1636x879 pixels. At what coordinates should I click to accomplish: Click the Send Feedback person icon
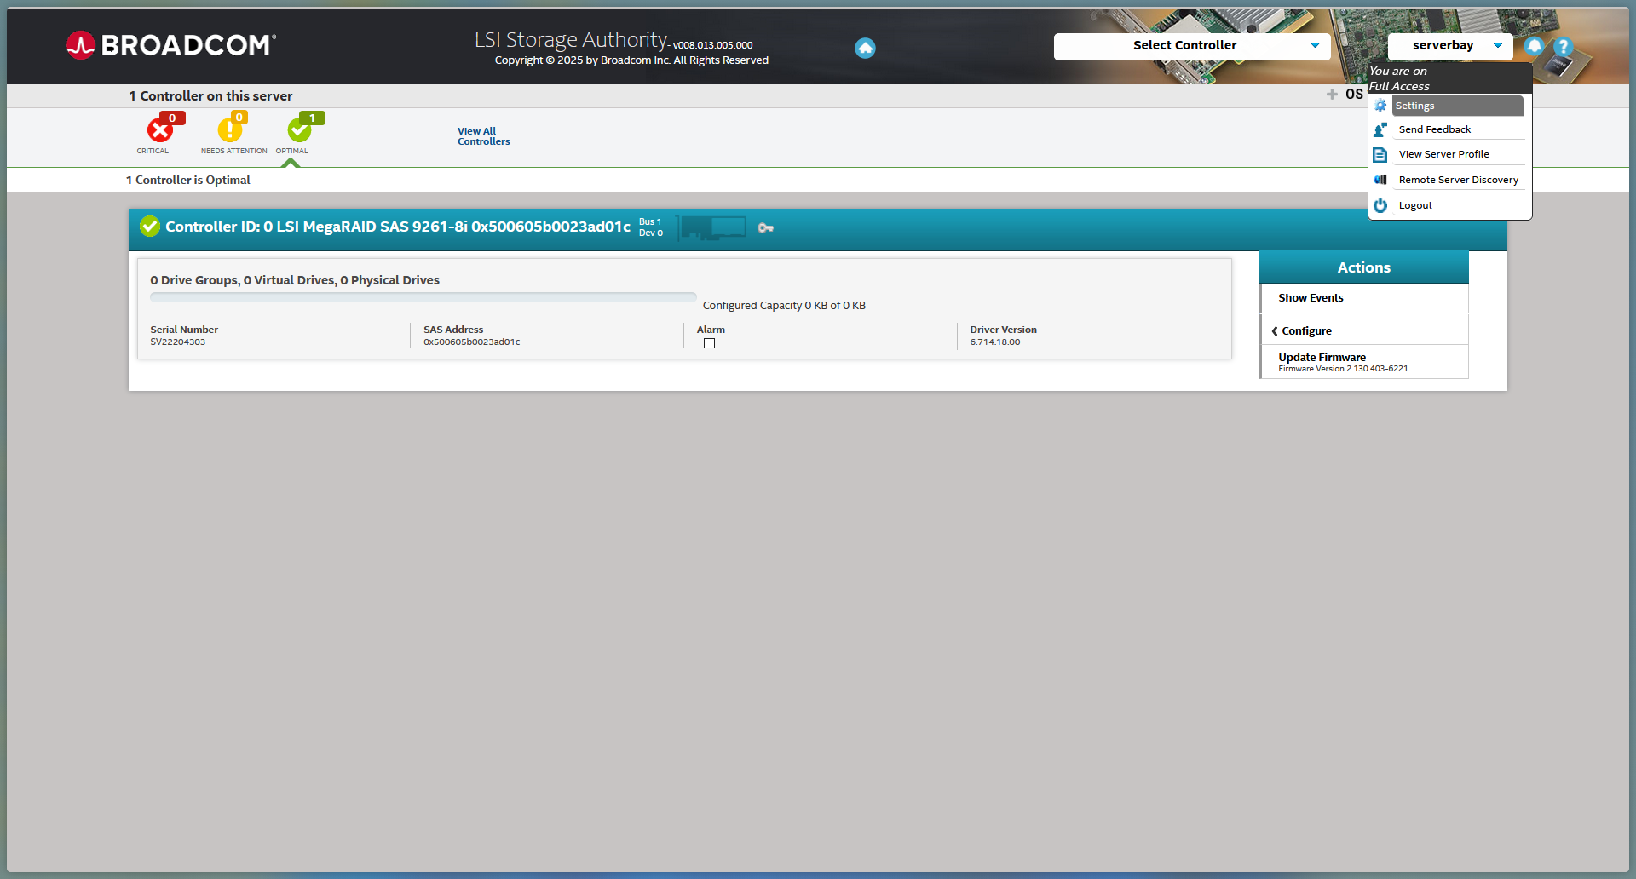pyautogui.click(x=1380, y=129)
